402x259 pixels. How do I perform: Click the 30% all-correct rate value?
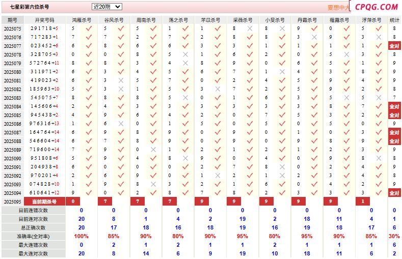394,236
